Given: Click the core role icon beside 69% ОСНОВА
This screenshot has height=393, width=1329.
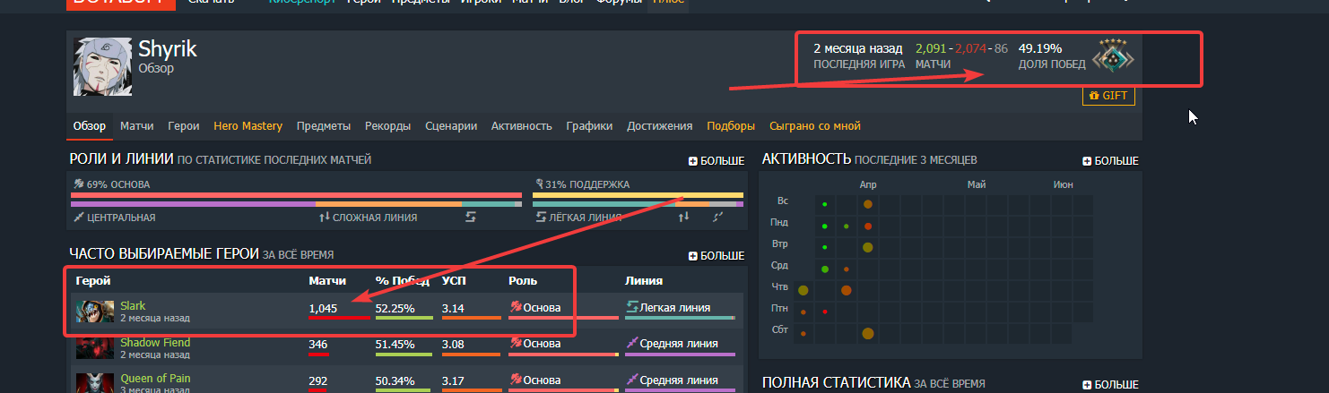Looking at the screenshot, I should (x=79, y=184).
